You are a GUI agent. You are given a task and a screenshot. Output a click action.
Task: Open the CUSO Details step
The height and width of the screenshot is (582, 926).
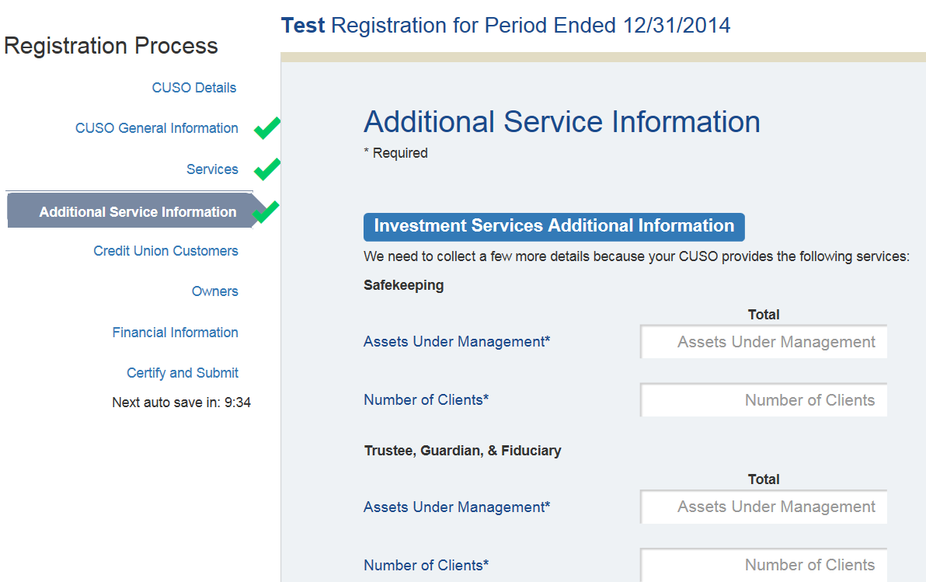click(x=194, y=88)
